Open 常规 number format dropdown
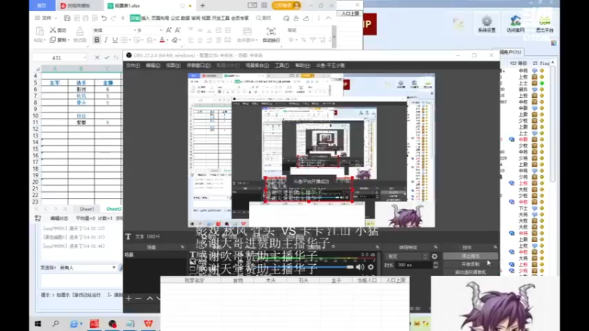This screenshot has height=331, width=589. click(x=309, y=30)
